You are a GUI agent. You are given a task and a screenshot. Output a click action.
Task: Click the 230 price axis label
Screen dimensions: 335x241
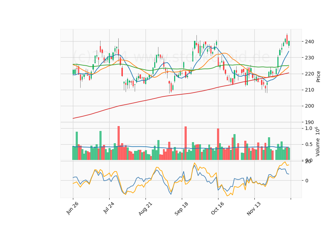[x=310, y=58]
